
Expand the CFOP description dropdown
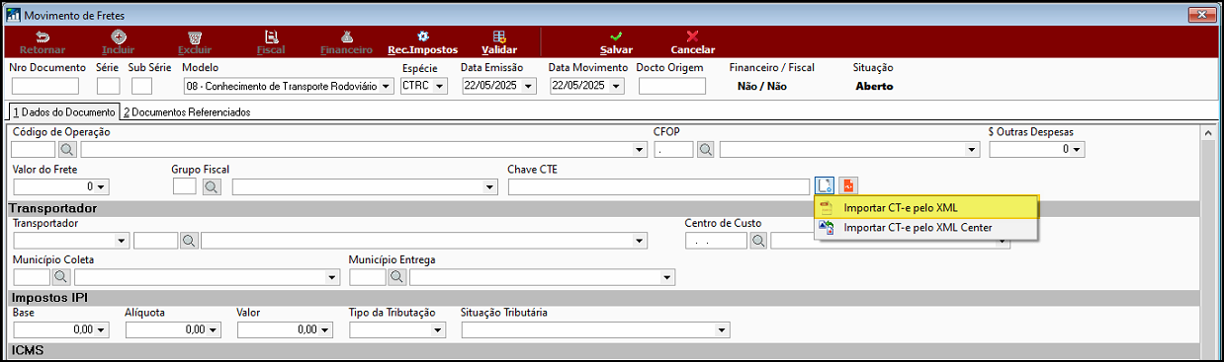click(x=973, y=150)
